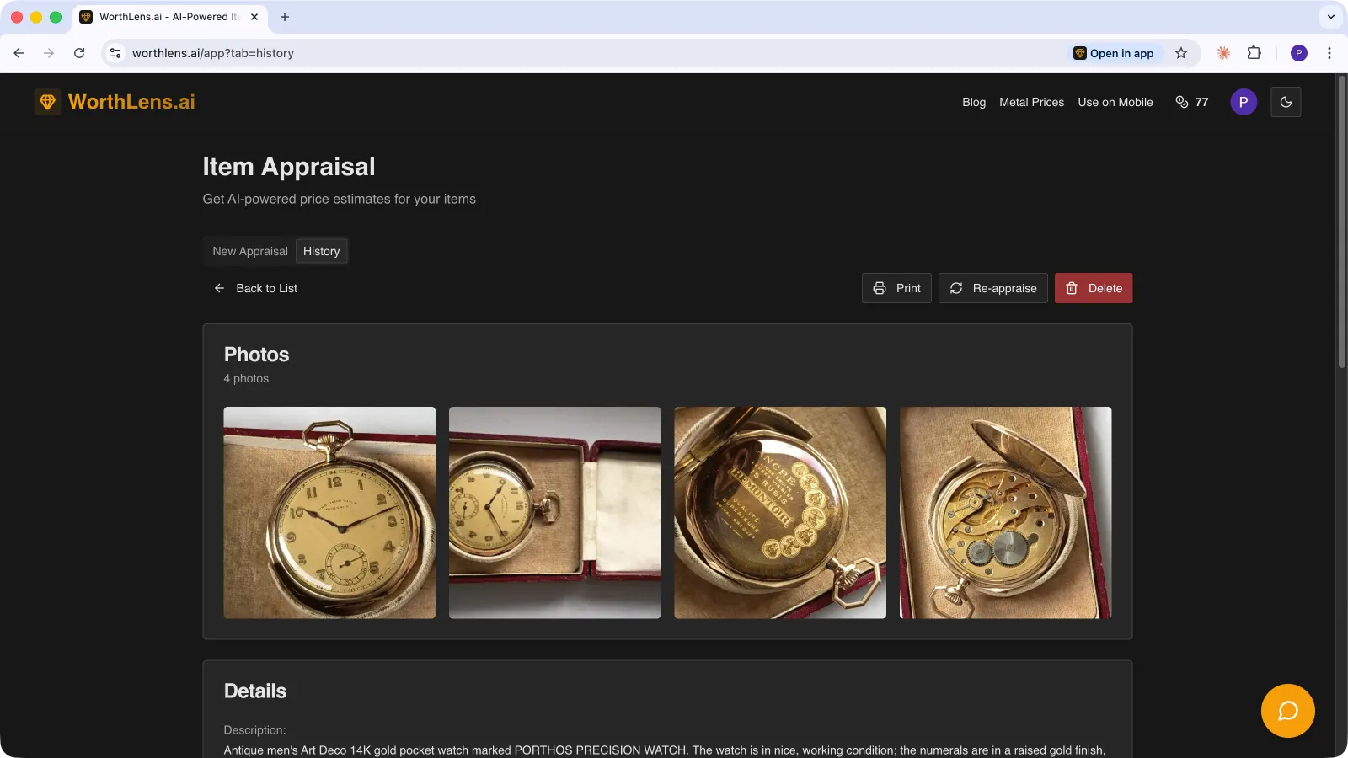Go back with the Back to List button

click(x=255, y=288)
